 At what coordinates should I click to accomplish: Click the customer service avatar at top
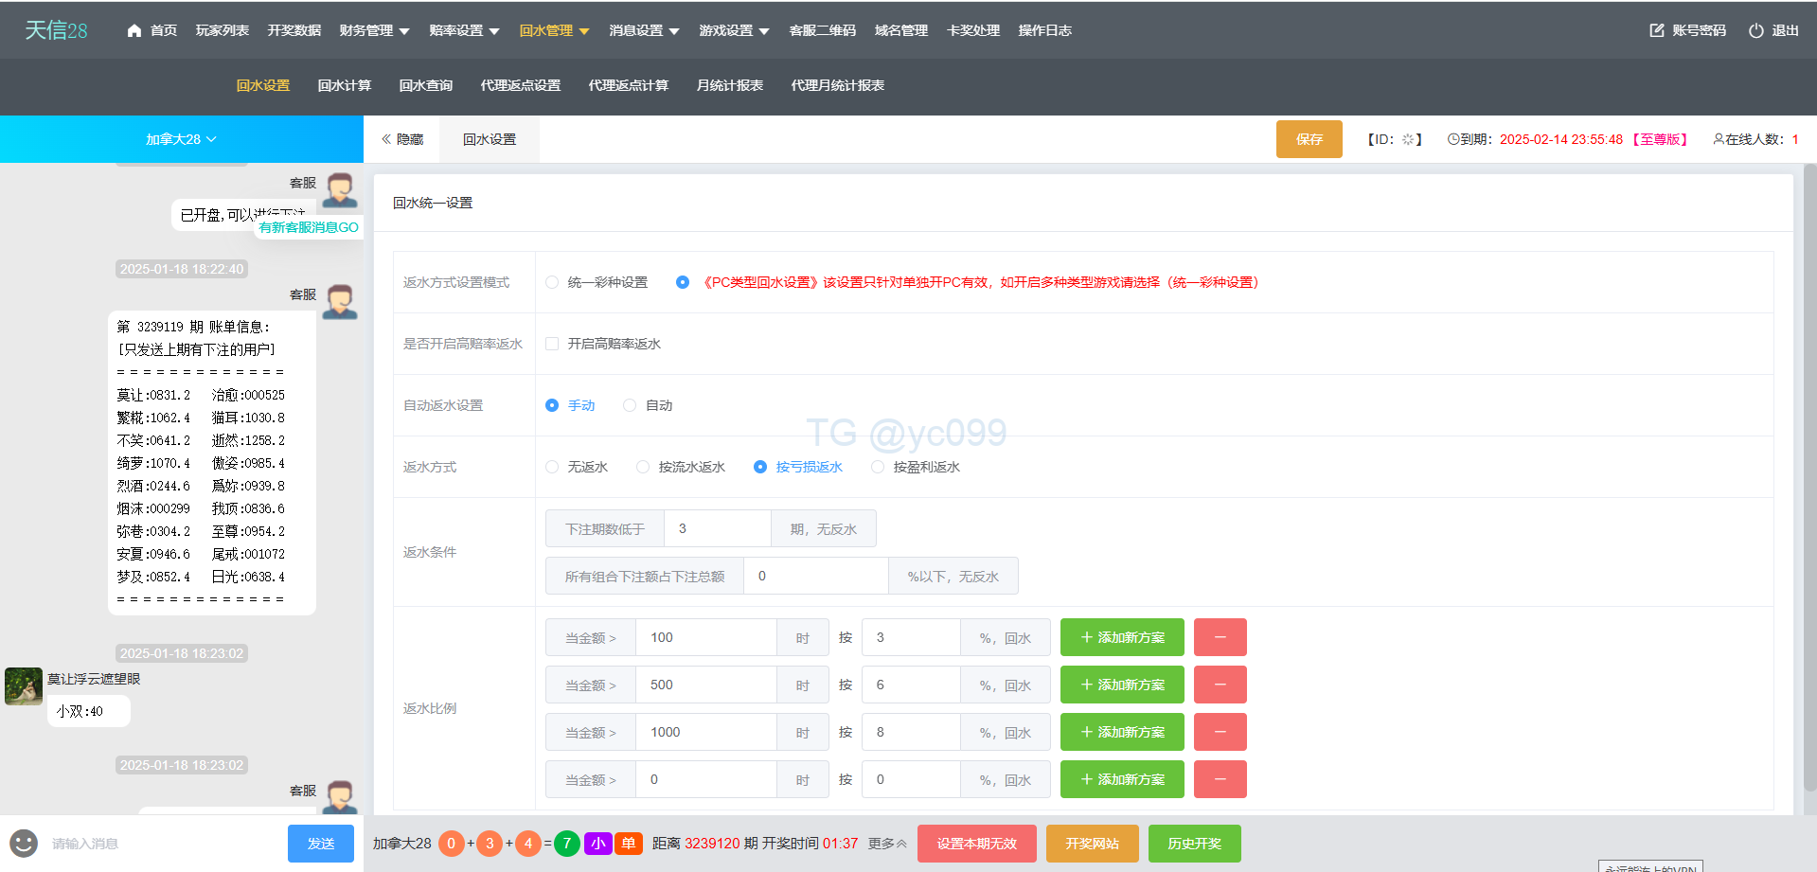(339, 189)
